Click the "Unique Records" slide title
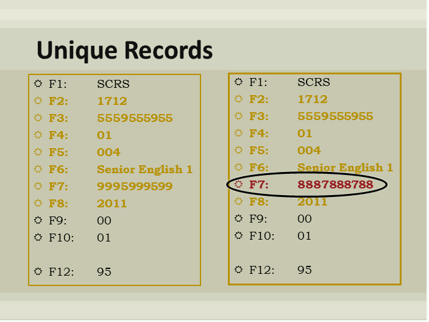This screenshot has width=429, height=322. 125,50
